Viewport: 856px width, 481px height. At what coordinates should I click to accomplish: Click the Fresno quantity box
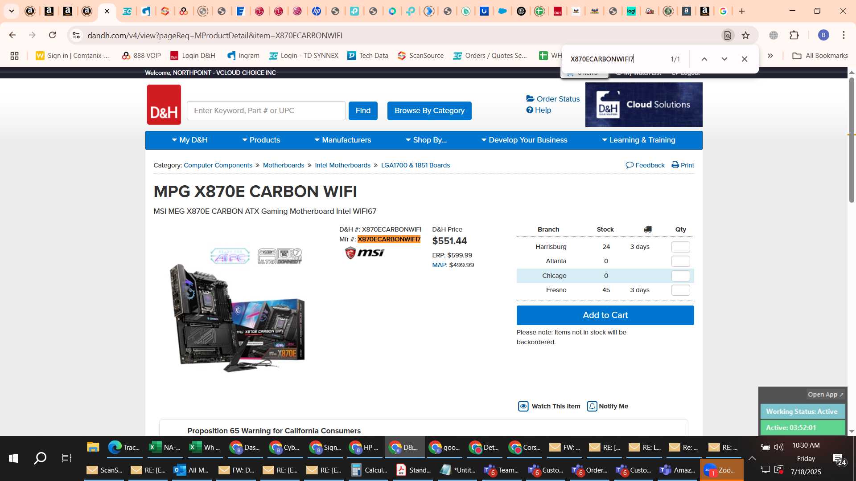(x=680, y=290)
